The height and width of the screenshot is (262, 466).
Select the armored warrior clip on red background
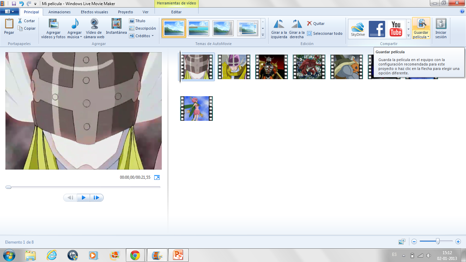click(x=272, y=67)
